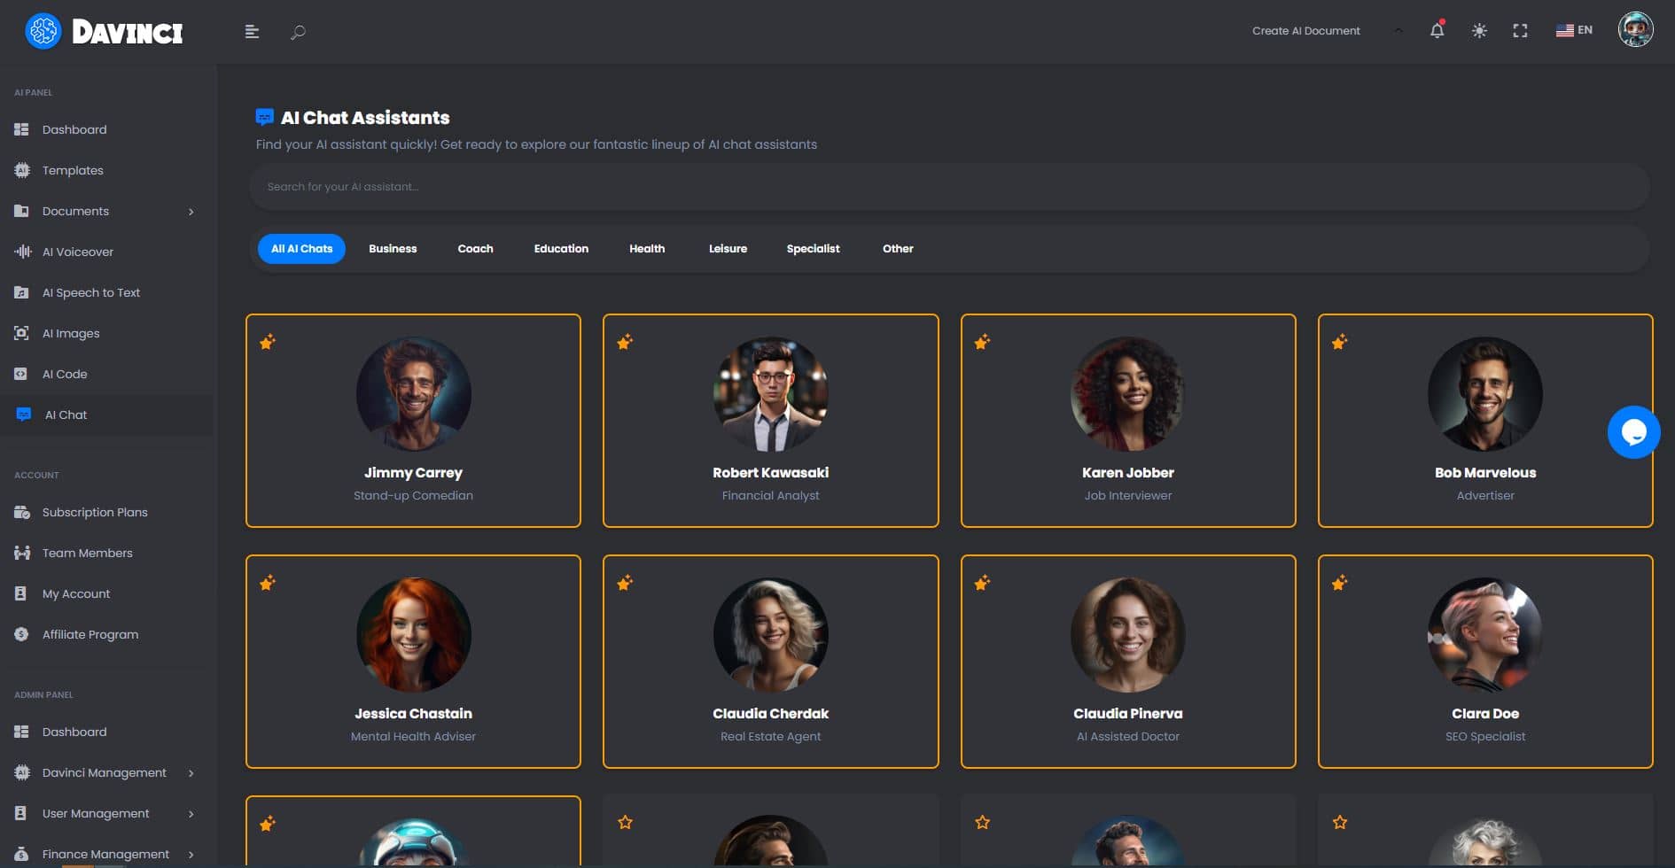
Task: Open Jimmy Carrey Stand-up Comedian avatar
Action: 413,394
